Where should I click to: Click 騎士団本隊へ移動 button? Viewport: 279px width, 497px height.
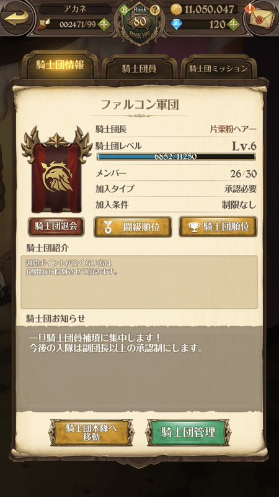click(91, 432)
